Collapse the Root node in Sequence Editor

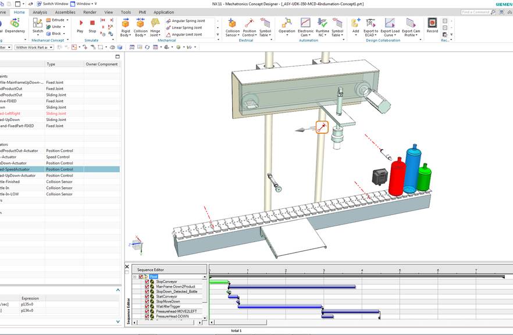point(135,277)
